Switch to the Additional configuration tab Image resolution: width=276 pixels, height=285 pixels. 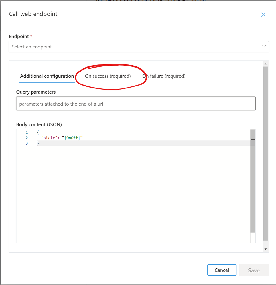click(x=47, y=76)
